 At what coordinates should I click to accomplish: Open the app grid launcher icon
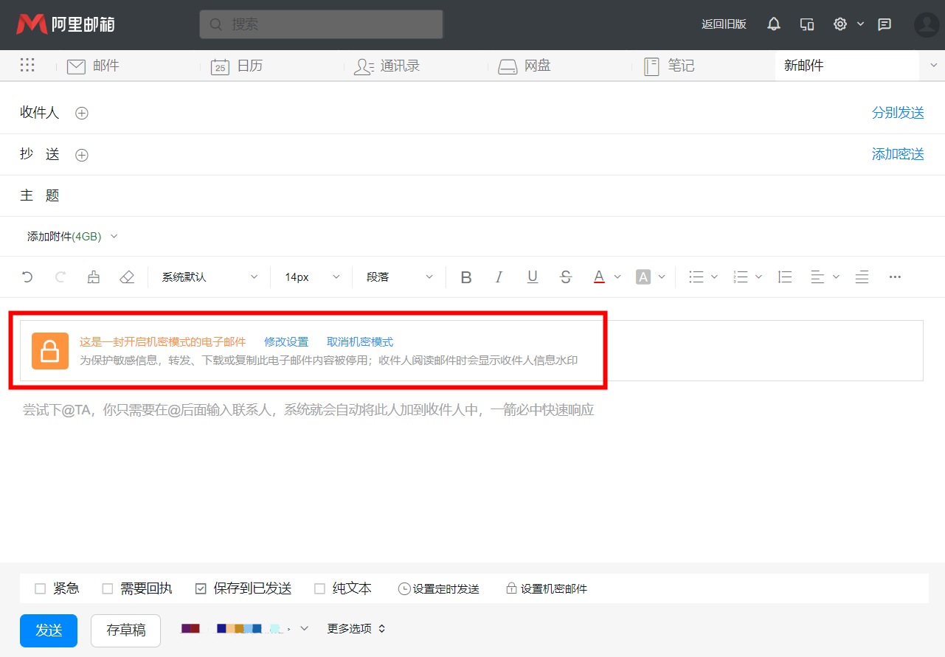(27, 66)
